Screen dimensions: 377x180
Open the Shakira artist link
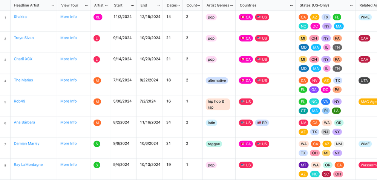coord(20,17)
